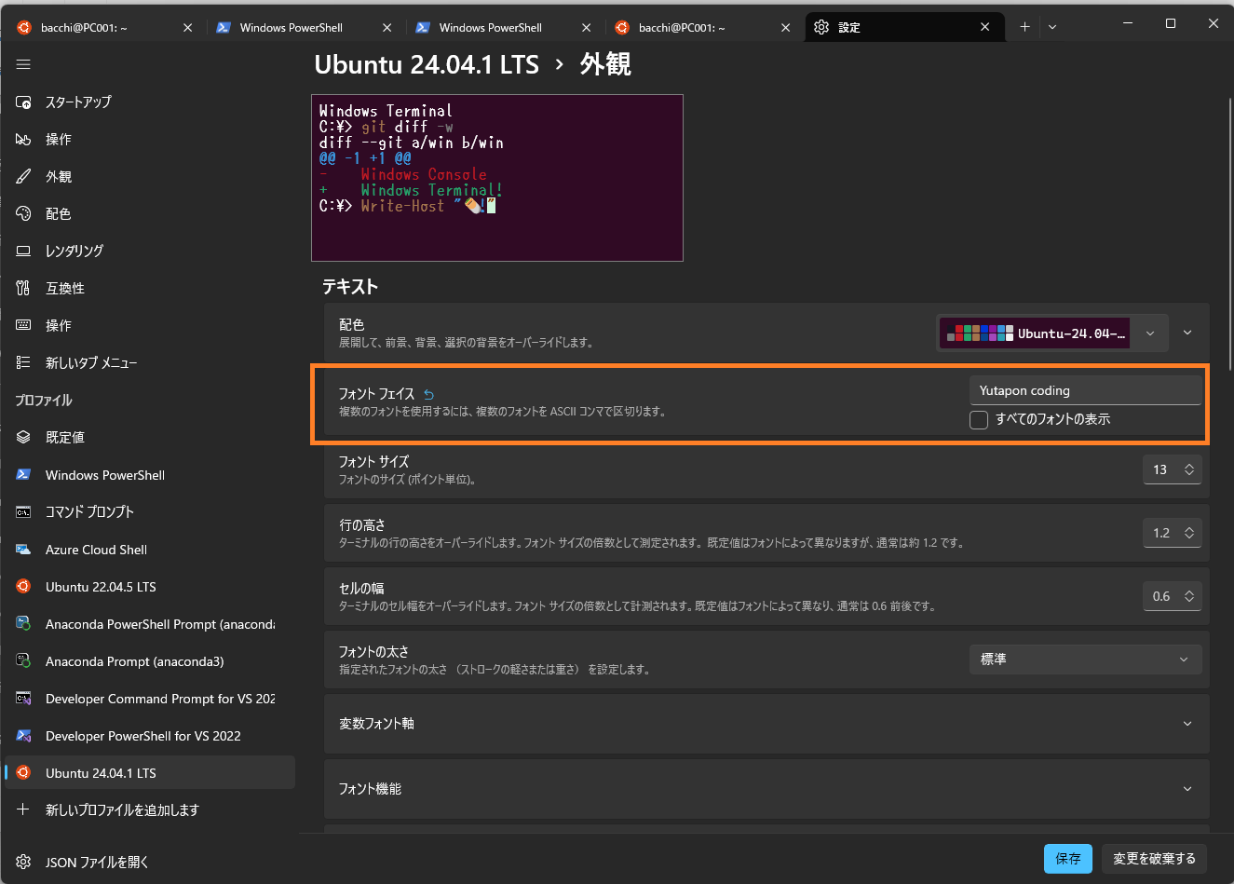Click the reset arrow next to フォント フェイス
Screen dimensions: 1234x884
coord(428,395)
